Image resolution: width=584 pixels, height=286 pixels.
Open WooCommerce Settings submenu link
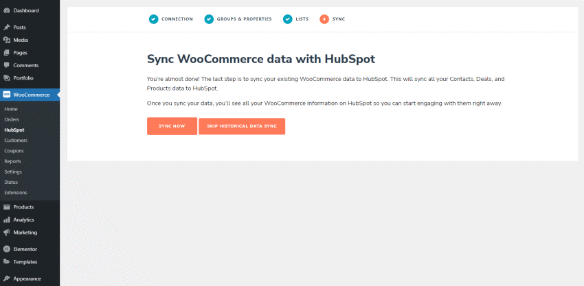[x=13, y=171]
